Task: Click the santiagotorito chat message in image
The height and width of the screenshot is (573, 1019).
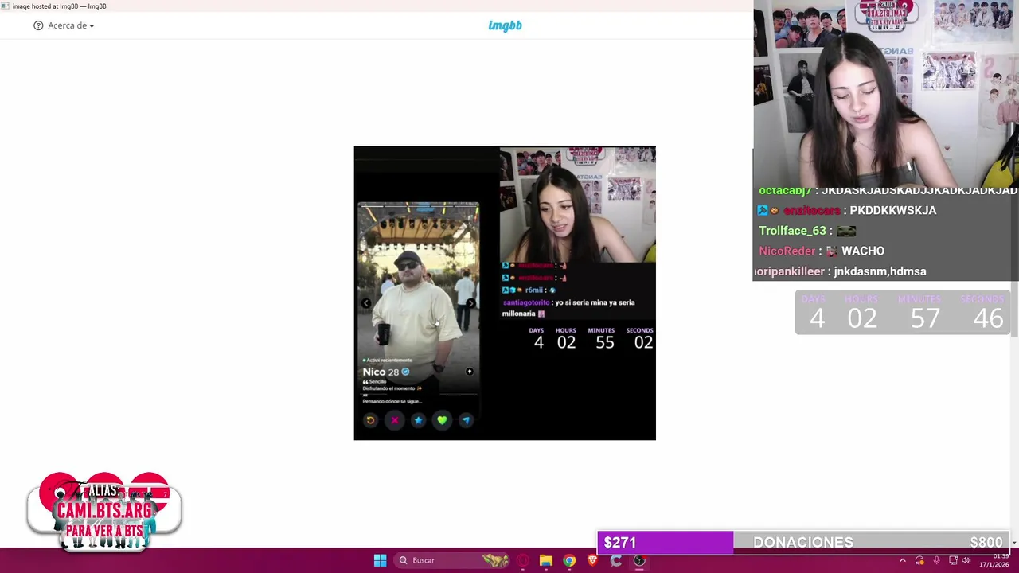Action: point(568,308)
